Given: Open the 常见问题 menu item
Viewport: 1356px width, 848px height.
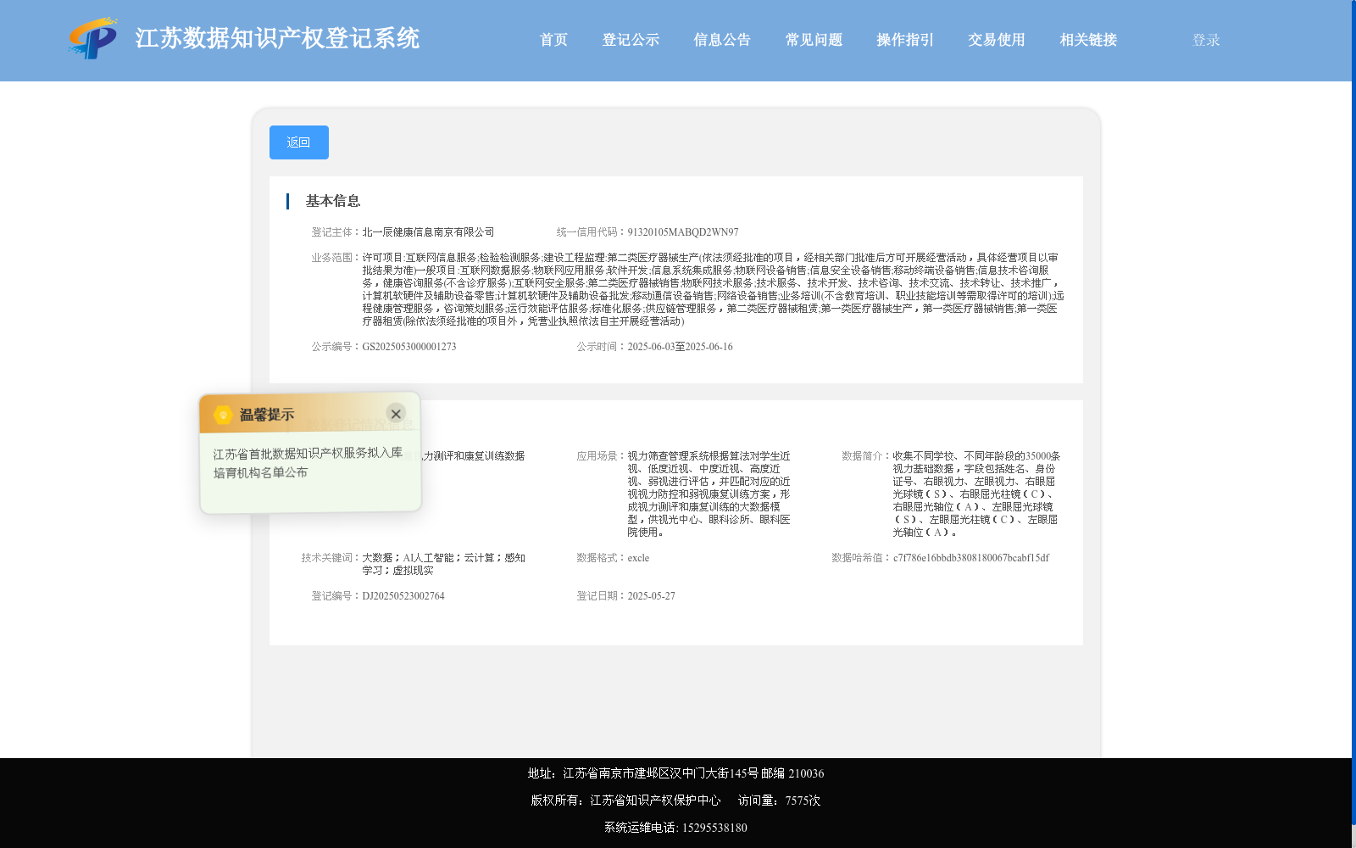Looking at the screenshot, I should pyautogui.click(x=814, y=40).
